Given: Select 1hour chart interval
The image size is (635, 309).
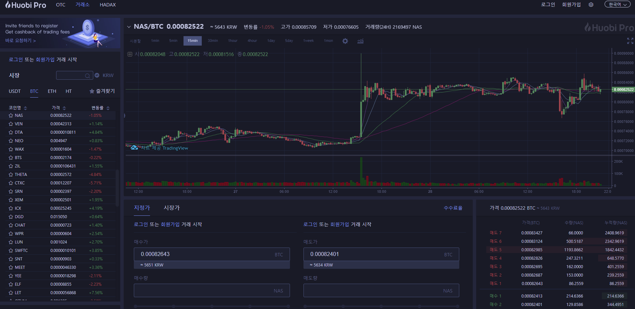Looking at the screenshot, I should 233,41.
